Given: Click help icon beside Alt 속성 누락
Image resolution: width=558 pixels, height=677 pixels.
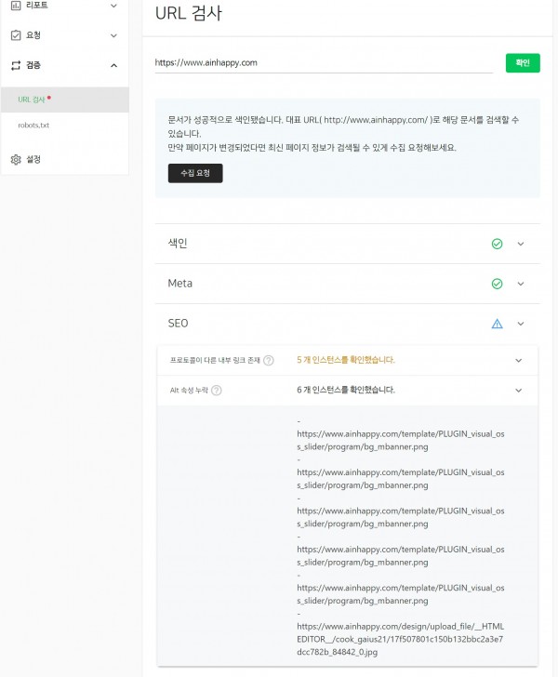Looking at the screenshot, I should (217, 391).
